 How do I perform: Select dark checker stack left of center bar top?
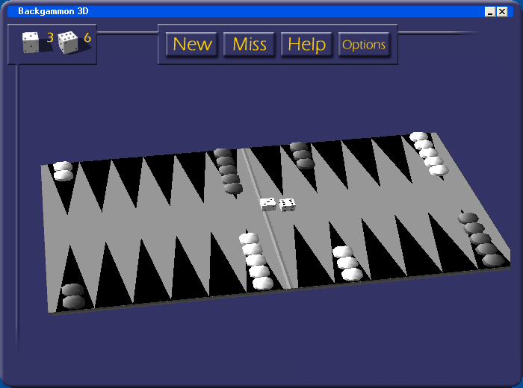point(228,172)
